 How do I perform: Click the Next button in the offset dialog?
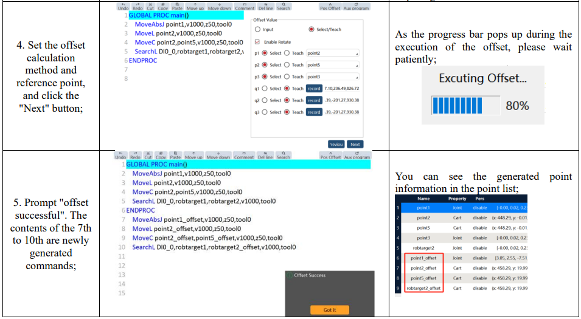click(x=355, y=145)
